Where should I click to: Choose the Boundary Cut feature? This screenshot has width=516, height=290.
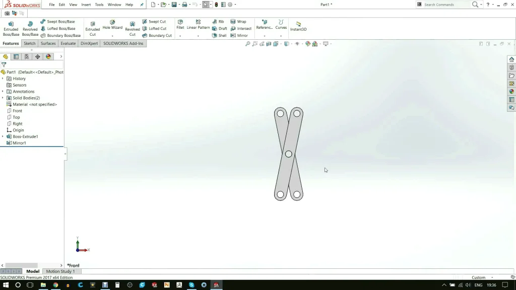pyautogui.click(x=157, y=35)
